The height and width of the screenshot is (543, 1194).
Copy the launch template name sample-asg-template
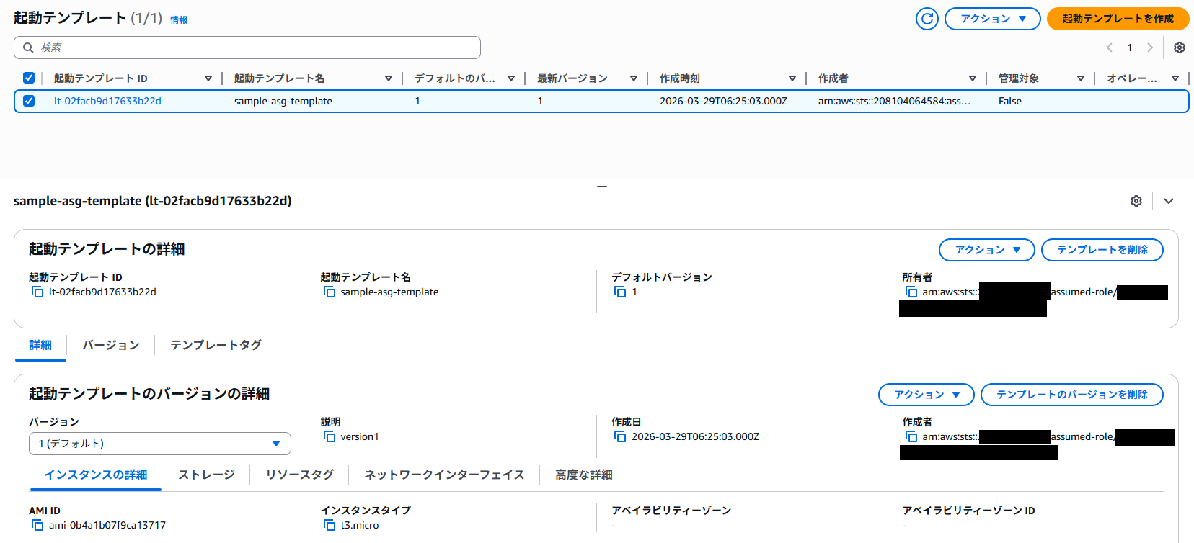click(330, 292)
